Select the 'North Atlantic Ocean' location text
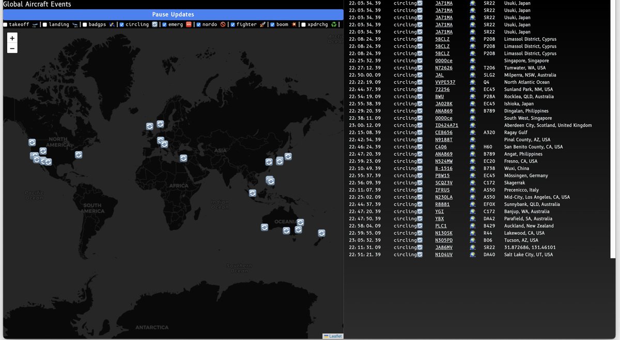Viewport: 620px width, 340px height. pyautogui.click(x=527, y=82)
